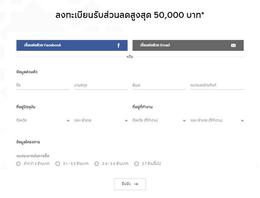Expand the current address เขต/อำเภอ dropdown
This screenshot has width=260, height=198.
click(101, 120)
